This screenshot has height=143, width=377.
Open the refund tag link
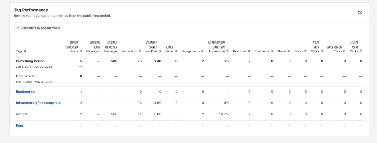(x=21, y=114)
